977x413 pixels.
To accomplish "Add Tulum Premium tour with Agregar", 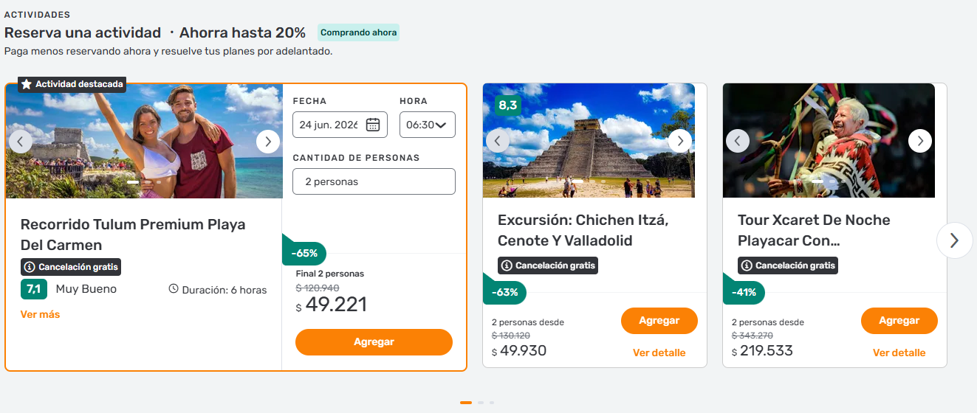I will 374,342.
